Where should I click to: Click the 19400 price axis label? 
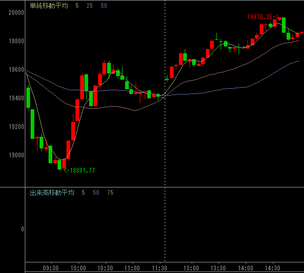click(x=16, y=98)
